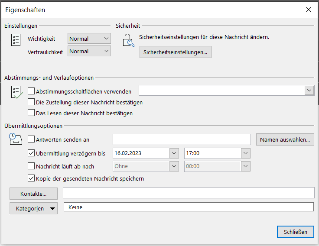Toggle Das Lesen dieser Nachricht bestätigen
The height and width of the screenshot is (246, 319).
pyautogui.click(x=31, y=113)
